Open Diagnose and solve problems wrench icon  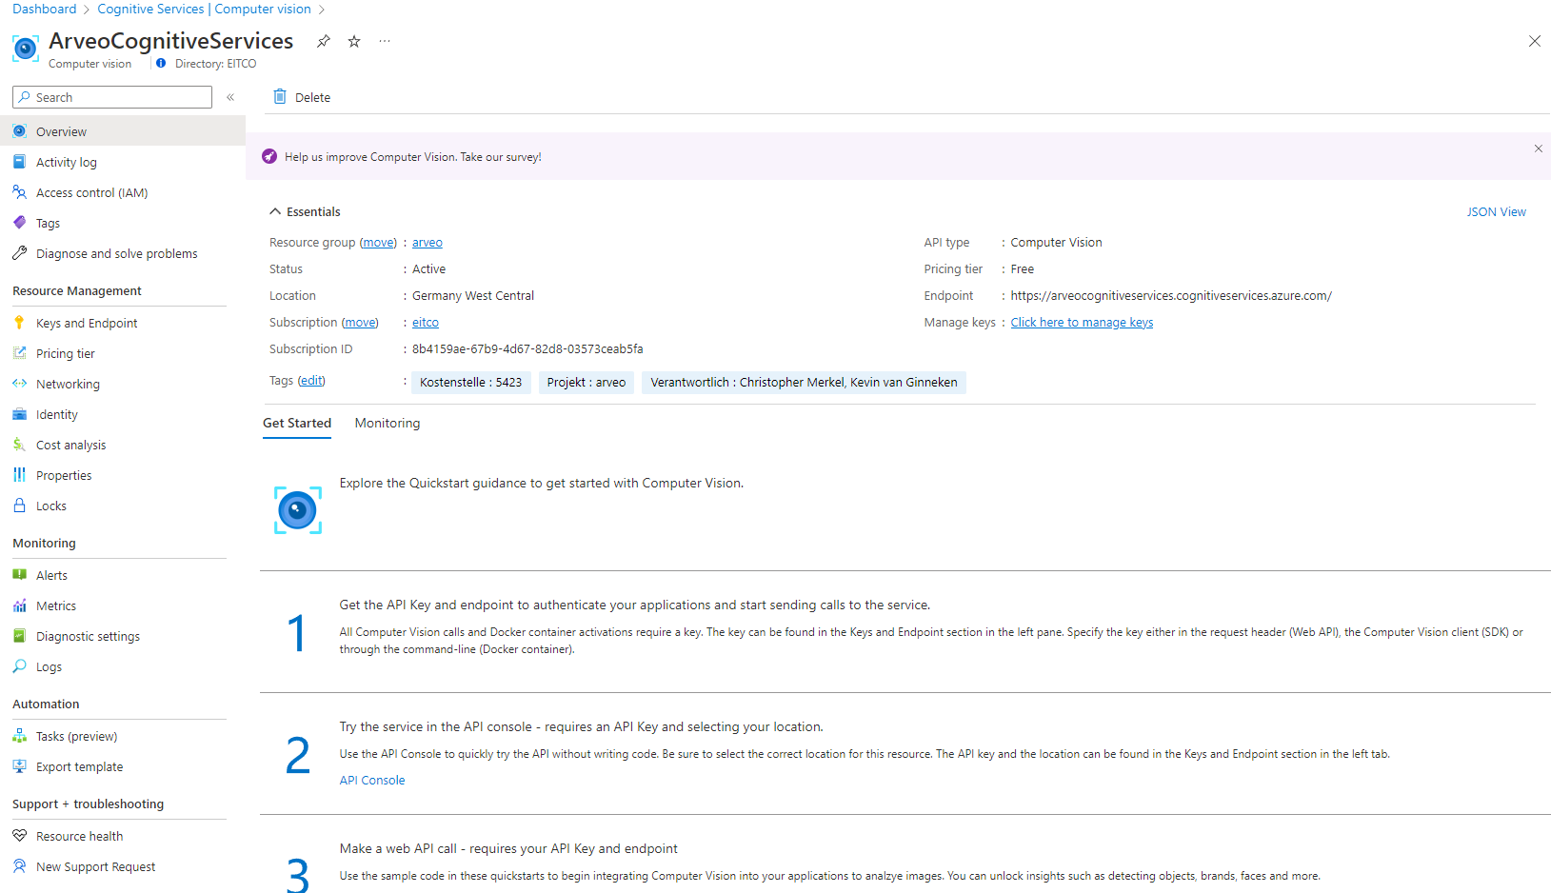(19, 253)
